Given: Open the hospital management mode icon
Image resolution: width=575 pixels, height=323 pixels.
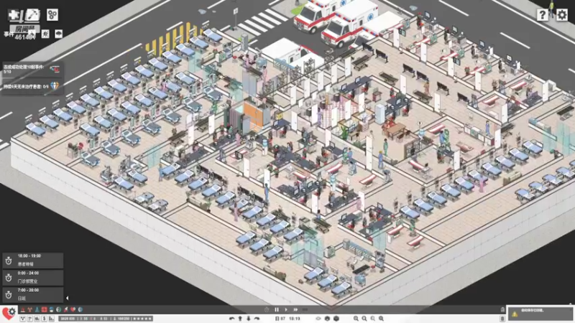Looking at the screenshot, I should pos(14,15).
